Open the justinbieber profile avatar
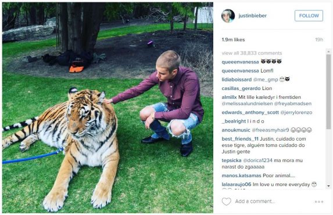The image size is (333, 215). (x=228, y=16)
